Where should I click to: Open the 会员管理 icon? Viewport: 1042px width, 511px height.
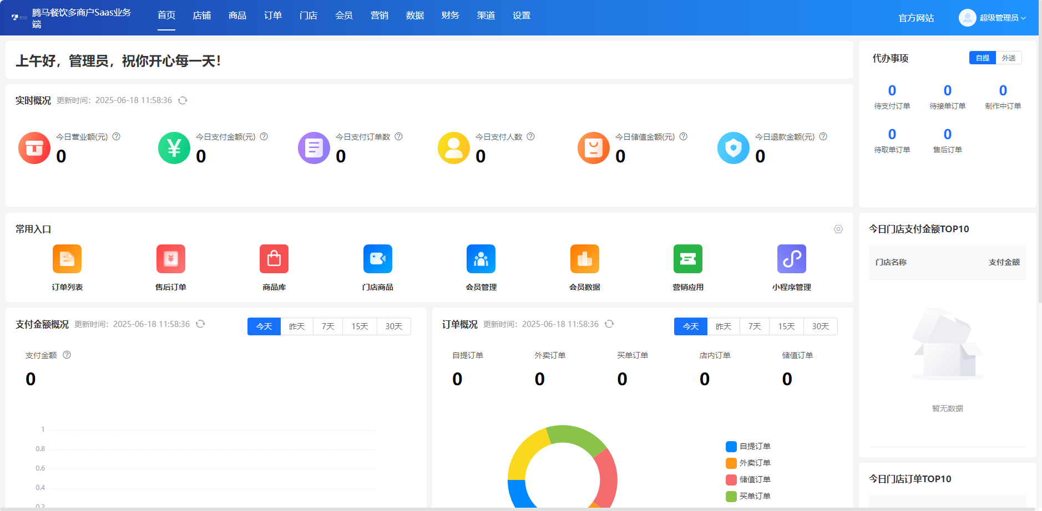pos(480,259)
